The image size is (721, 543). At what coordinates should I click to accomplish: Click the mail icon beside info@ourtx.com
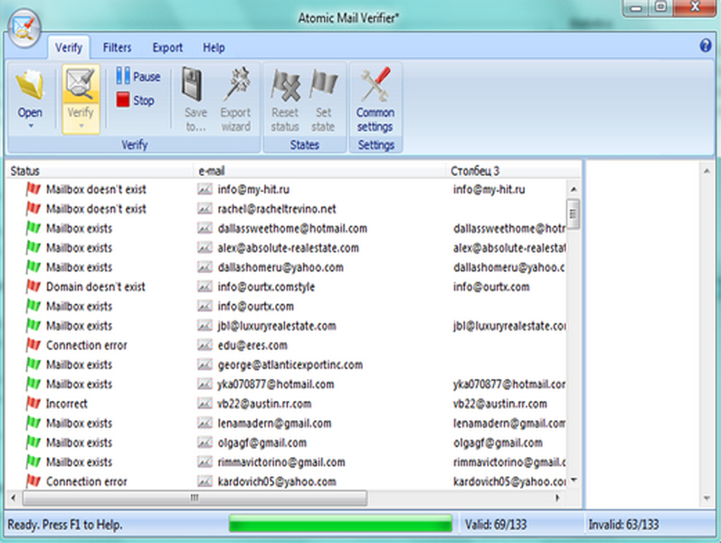tap(204, 306)
